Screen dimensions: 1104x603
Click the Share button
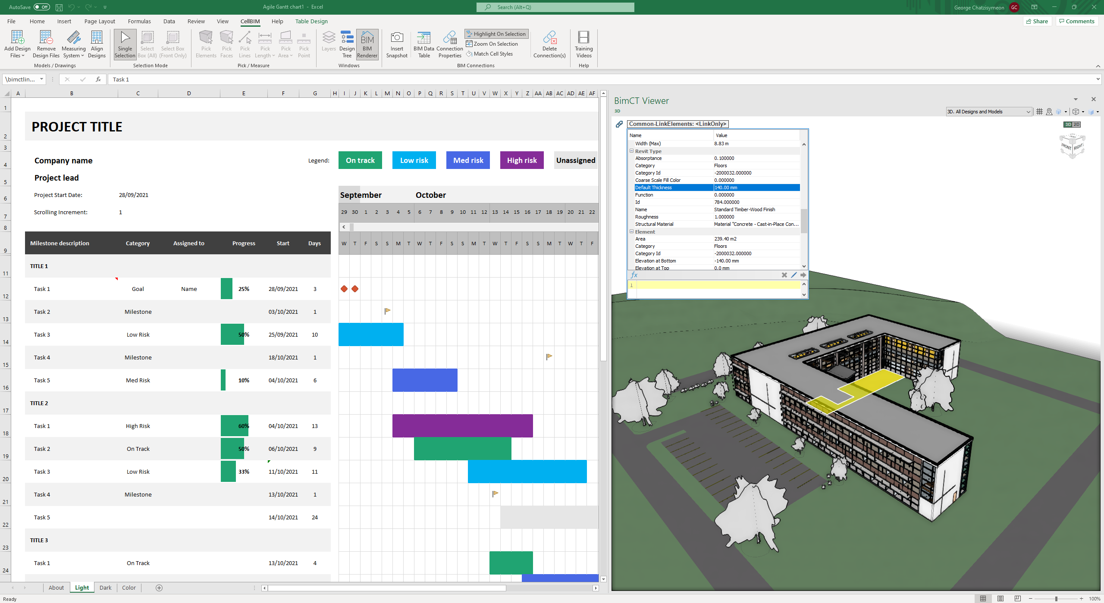pos(1037,21)
